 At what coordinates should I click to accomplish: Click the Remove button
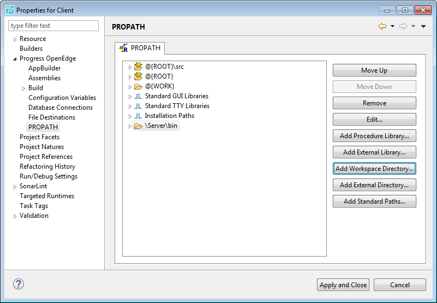pyautogui.click(x=374, y=103)
